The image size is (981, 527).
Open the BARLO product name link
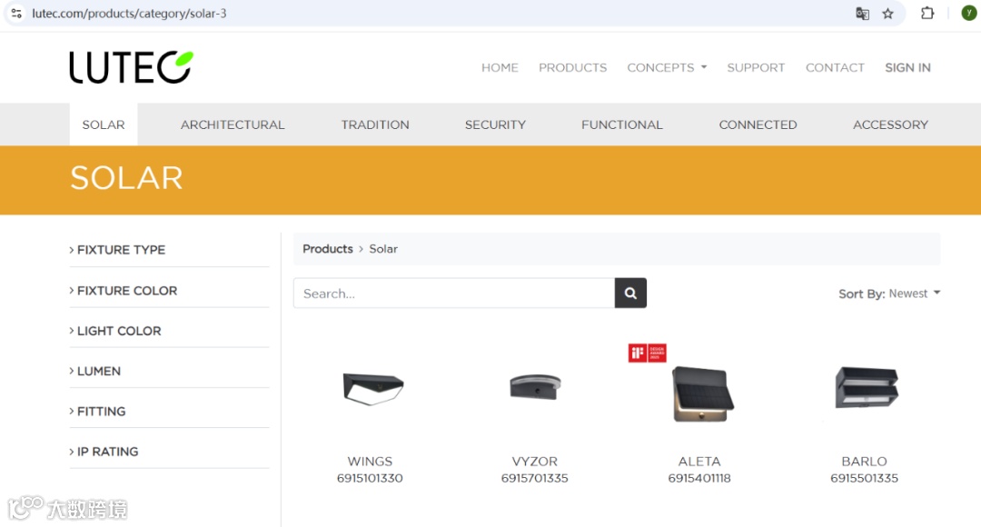(x=864, y=462)
